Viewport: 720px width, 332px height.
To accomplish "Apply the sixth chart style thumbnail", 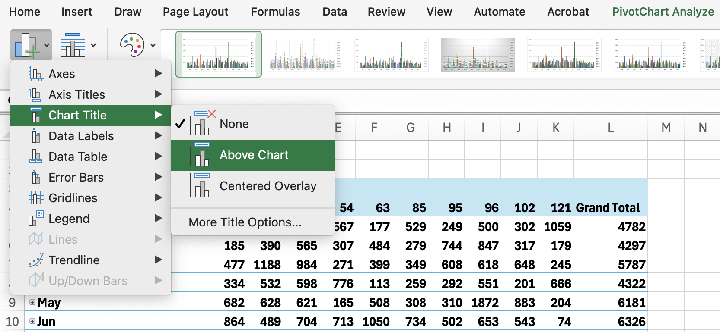I will click(651, 54).
